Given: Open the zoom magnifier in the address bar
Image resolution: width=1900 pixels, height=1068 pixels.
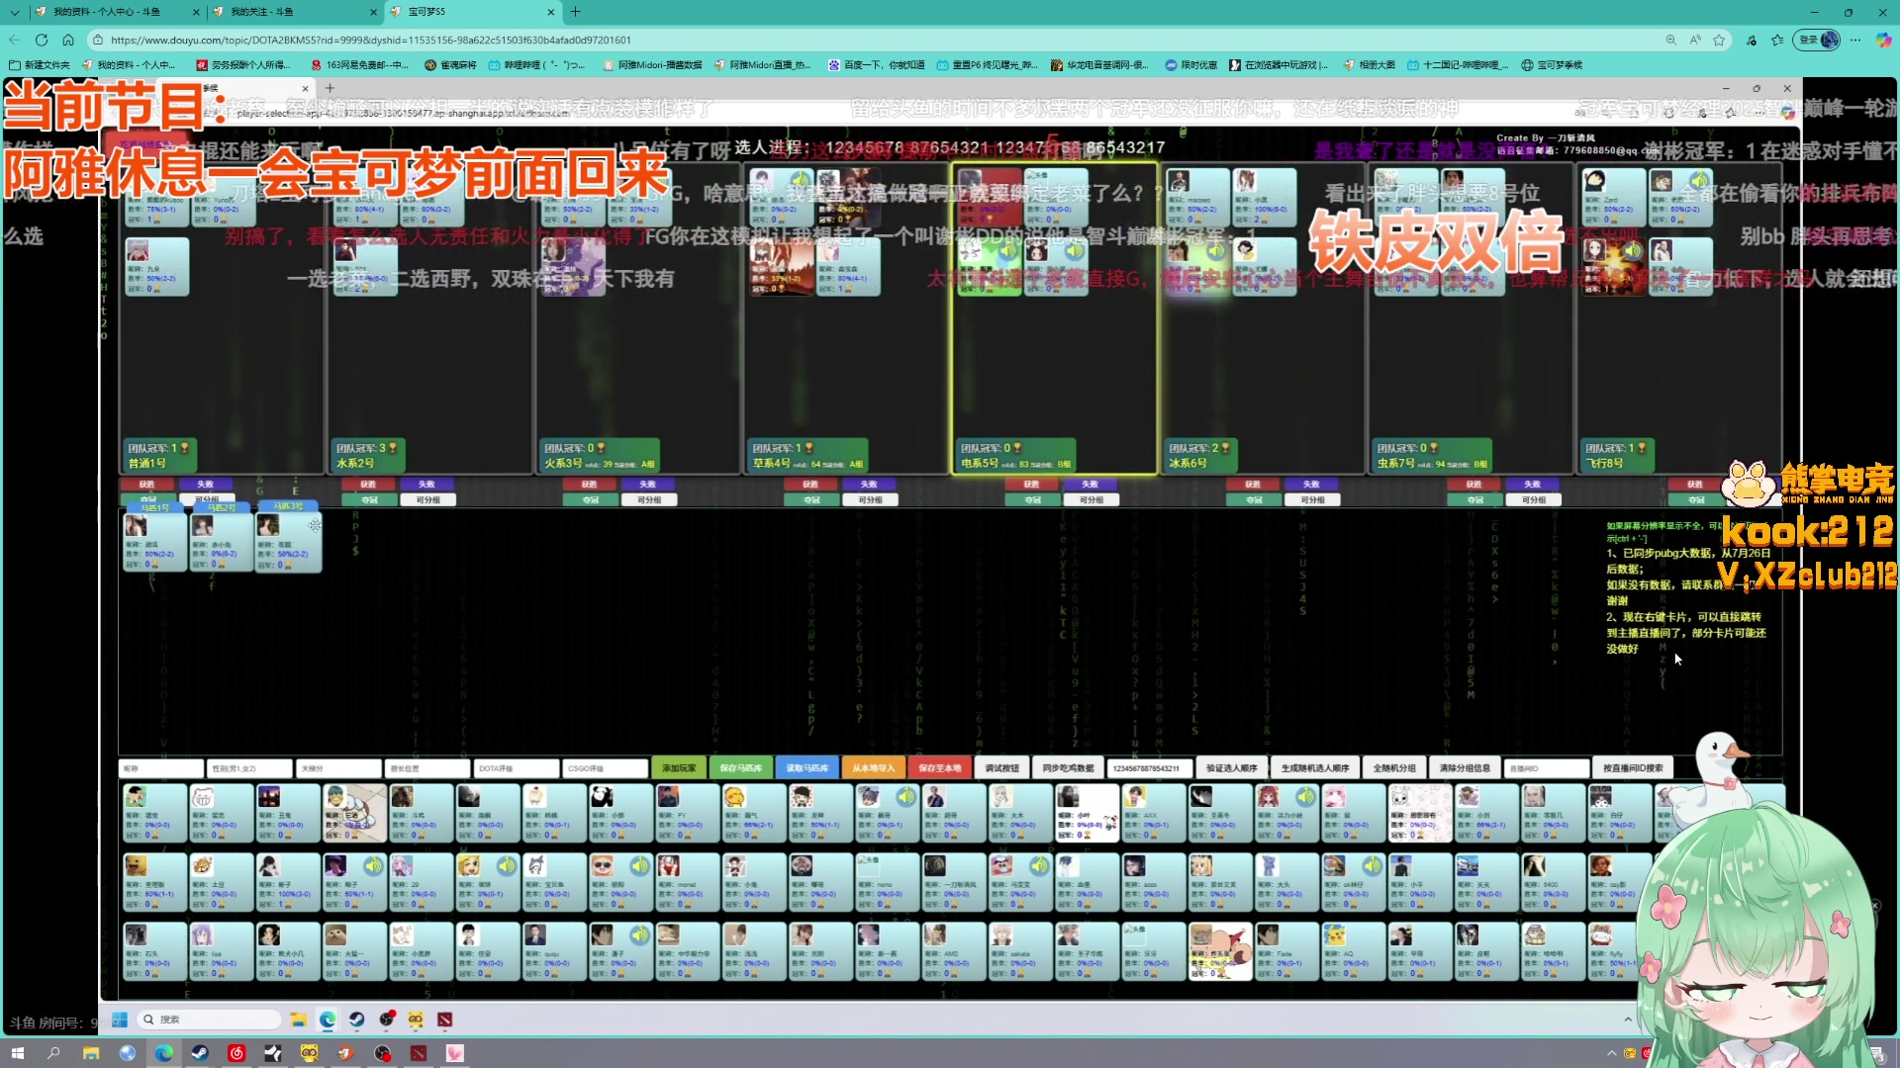Looking at the screenshot, I should click(1670, 40).
